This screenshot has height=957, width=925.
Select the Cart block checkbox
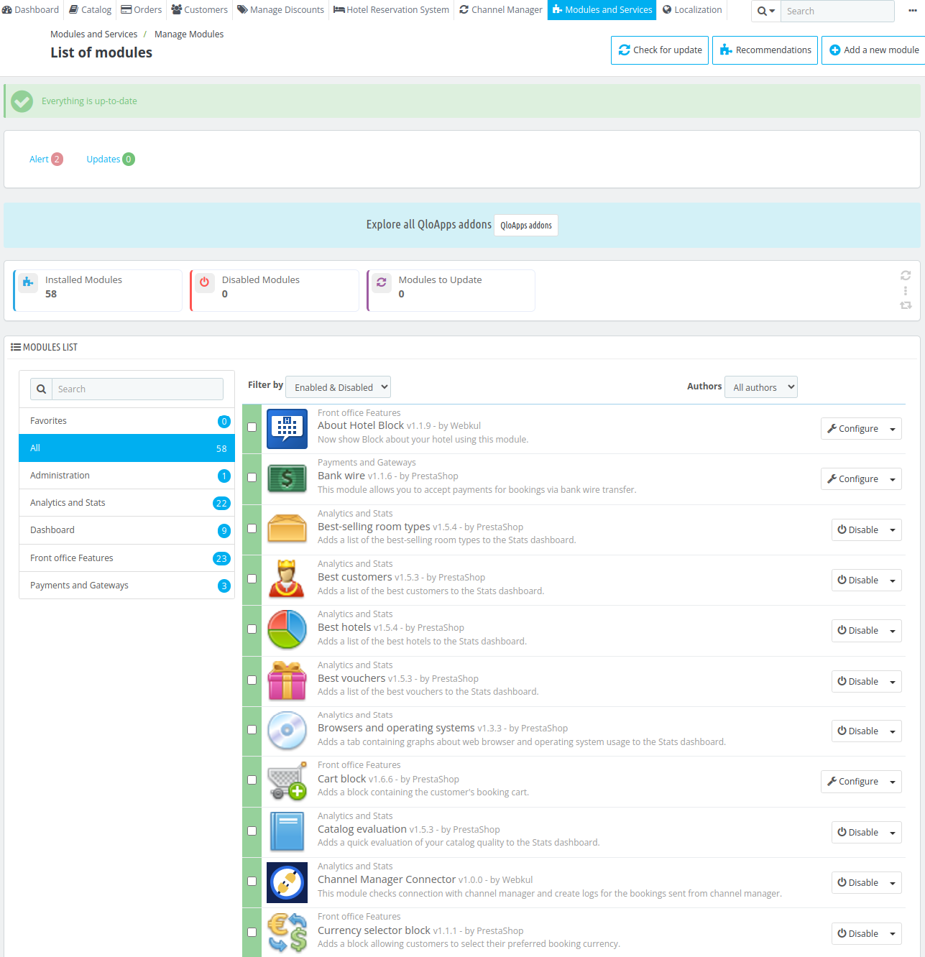point(252,780)
